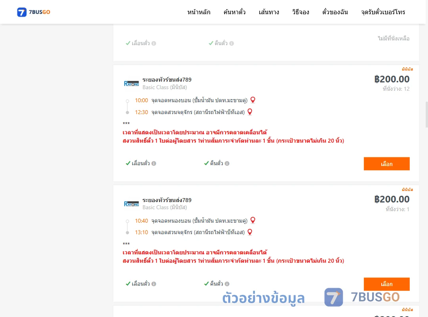Click the เลือก button for the 10:00 trip
The image size is (428, 317).
[386, 164]
